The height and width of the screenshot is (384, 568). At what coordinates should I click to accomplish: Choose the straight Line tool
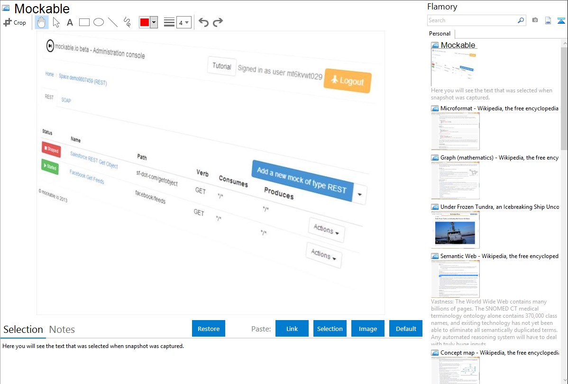(x=113, y=22)
